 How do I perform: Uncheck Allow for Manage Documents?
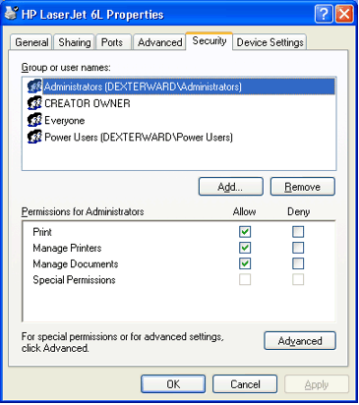pyautogui.click(x=245, y=263)
